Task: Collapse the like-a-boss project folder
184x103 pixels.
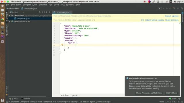Action: [9, 15]
